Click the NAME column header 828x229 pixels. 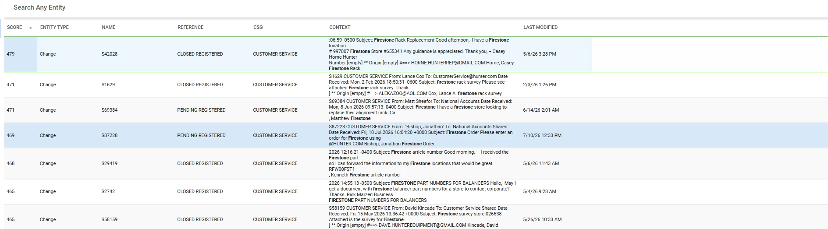pyautogui.click(x=109, y=27)
